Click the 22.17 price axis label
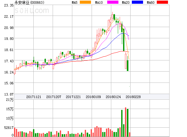This screenshot has height=137, width=187. coord(9,17)
